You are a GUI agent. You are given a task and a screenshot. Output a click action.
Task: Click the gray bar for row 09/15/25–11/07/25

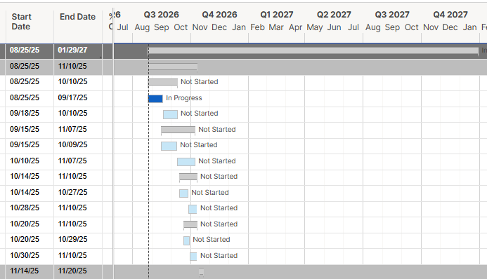178,130
